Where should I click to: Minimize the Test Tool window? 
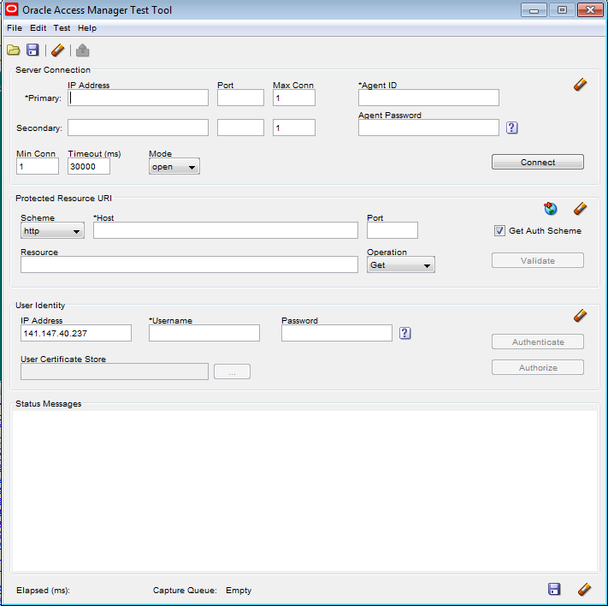coord(534,10)
